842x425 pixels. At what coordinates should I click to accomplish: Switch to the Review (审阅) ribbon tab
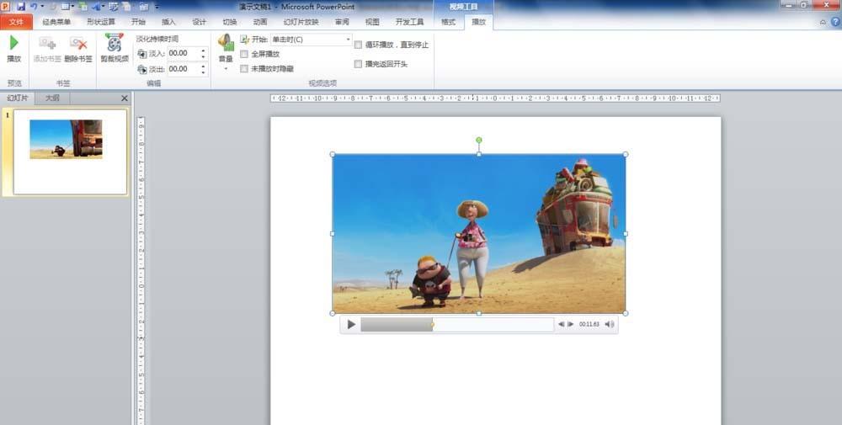pos(342,22)
